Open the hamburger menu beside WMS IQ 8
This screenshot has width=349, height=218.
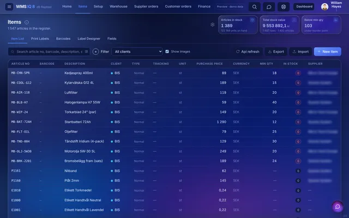click(9, 7)
